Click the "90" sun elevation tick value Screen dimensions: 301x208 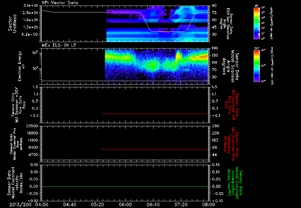coord(214,6)
